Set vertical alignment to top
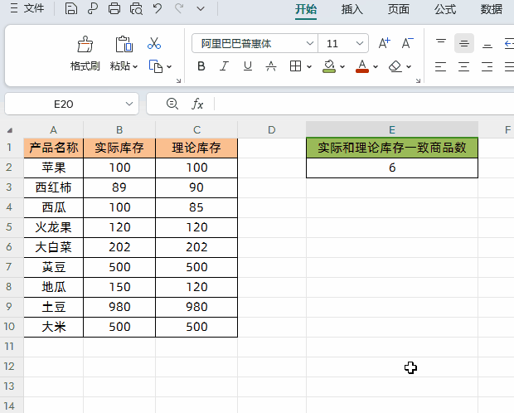The height and width of the screenshot is (413, 514). pos(441,43)
